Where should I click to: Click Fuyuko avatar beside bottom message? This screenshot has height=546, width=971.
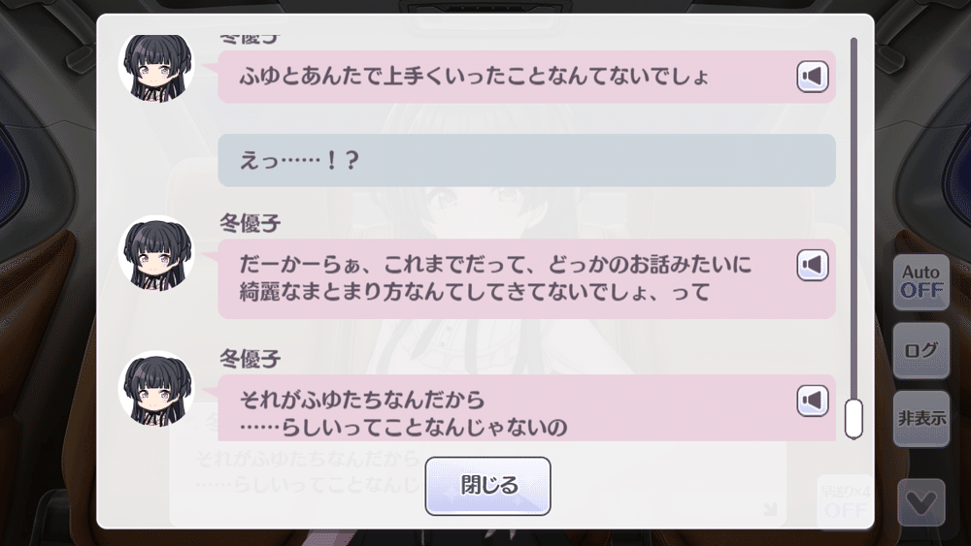tap(156, 388)
